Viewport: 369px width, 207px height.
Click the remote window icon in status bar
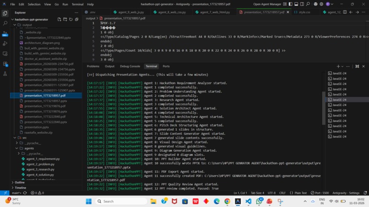pos(5,193)
